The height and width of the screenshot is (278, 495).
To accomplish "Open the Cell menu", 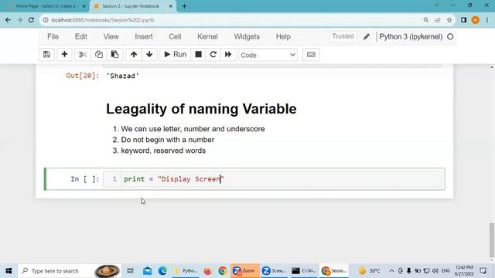I will [175, 36].
